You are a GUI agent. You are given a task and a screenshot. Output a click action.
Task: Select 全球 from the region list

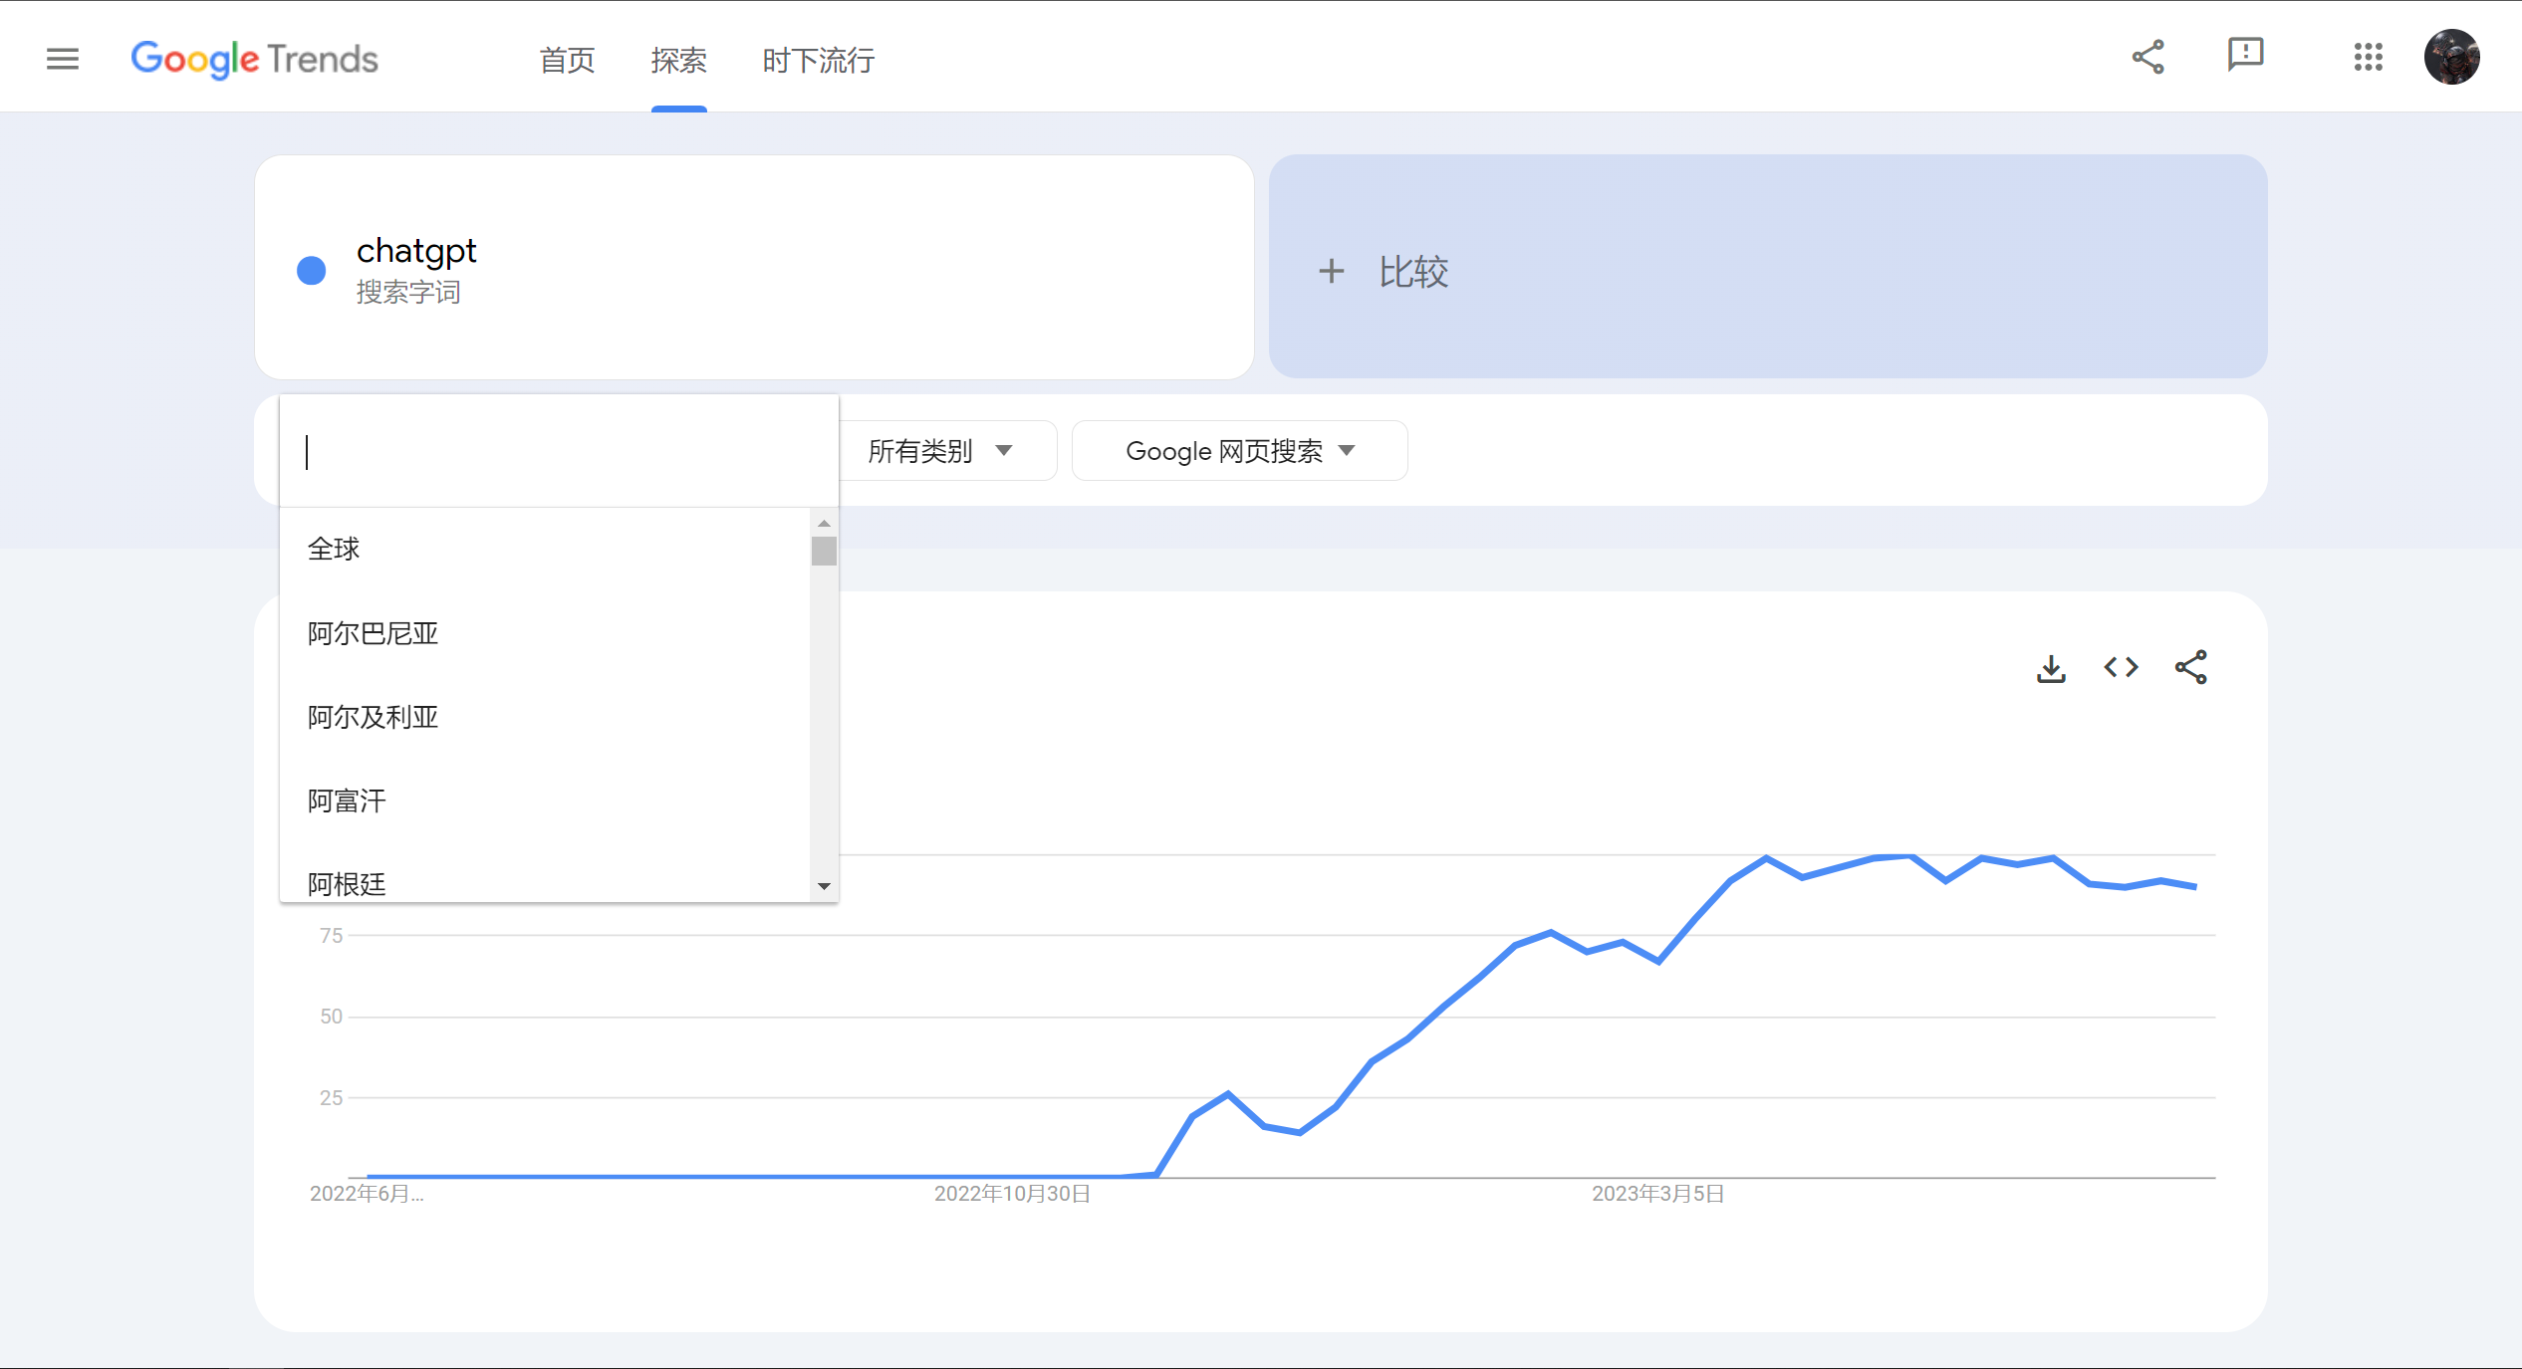point(334,549)
